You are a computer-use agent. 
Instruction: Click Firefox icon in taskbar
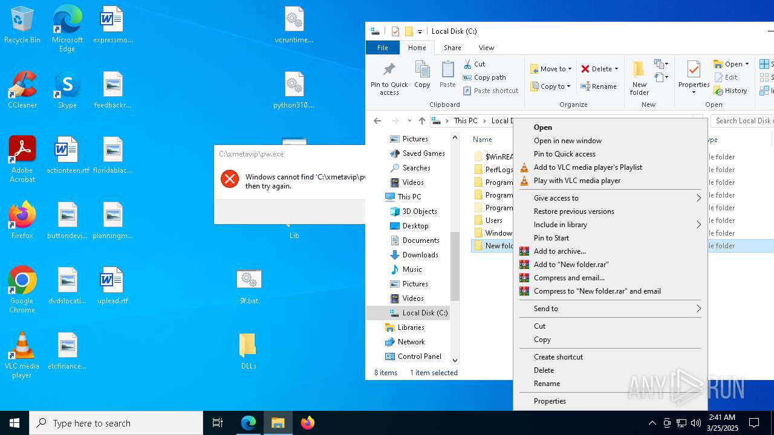(308, 423)
